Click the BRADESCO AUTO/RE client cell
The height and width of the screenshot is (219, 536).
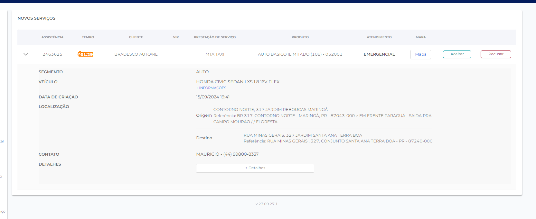136,54
